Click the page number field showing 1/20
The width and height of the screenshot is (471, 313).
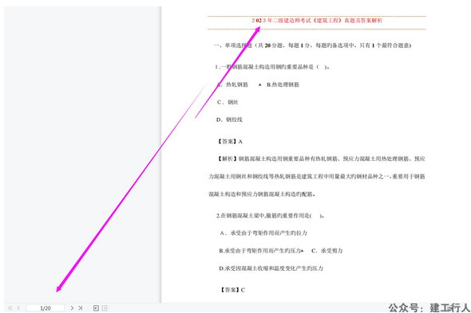tap(46, 308)
